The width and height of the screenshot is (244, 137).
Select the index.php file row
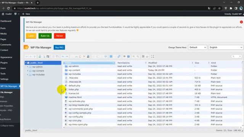[x=152, y=89]
